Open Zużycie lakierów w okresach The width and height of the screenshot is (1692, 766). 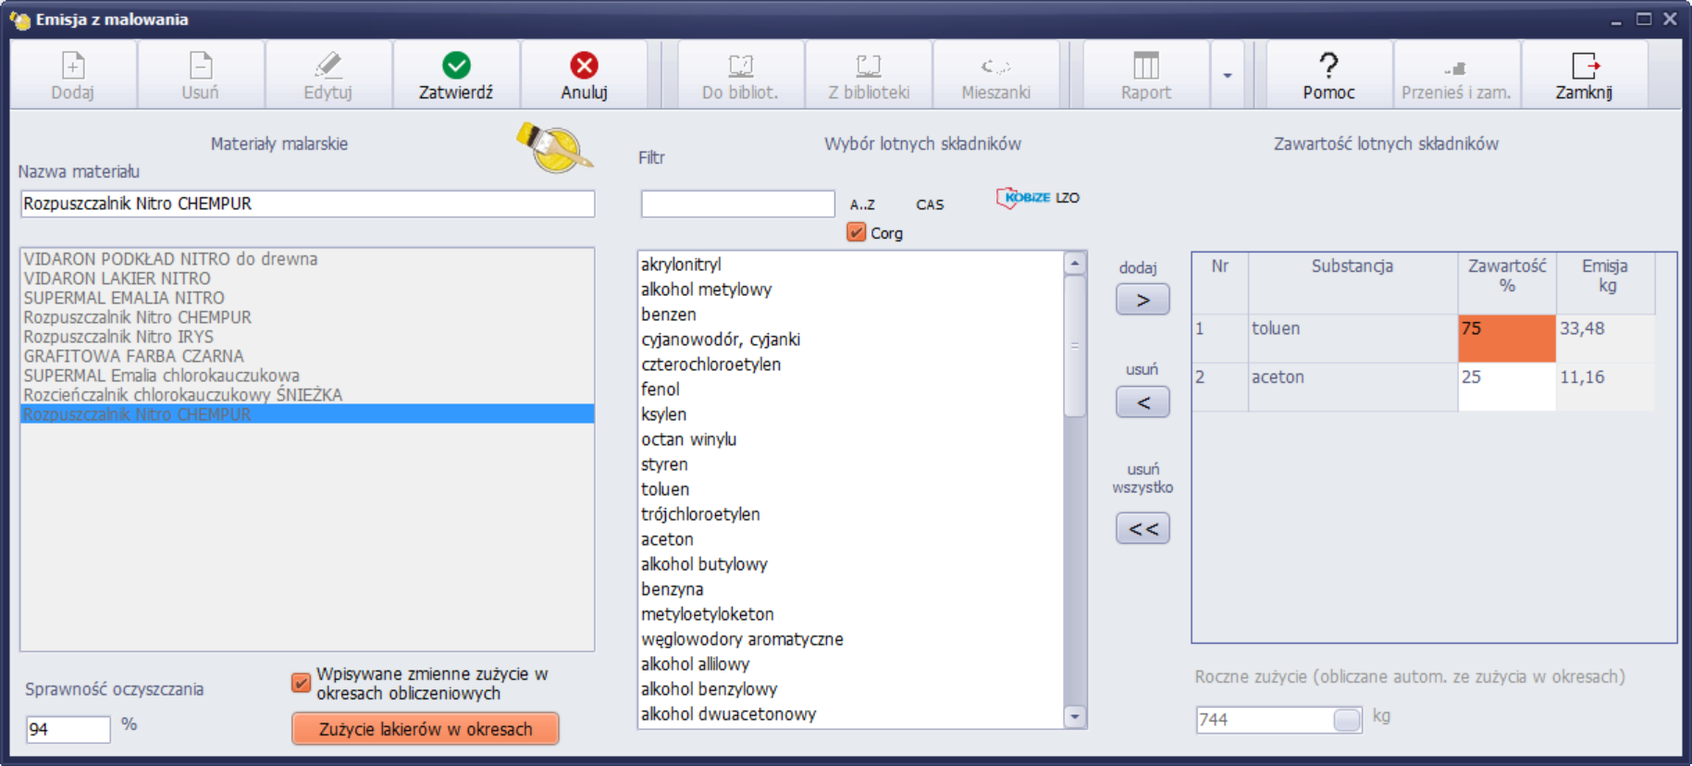pyautogui.click(x=426, y=729)
